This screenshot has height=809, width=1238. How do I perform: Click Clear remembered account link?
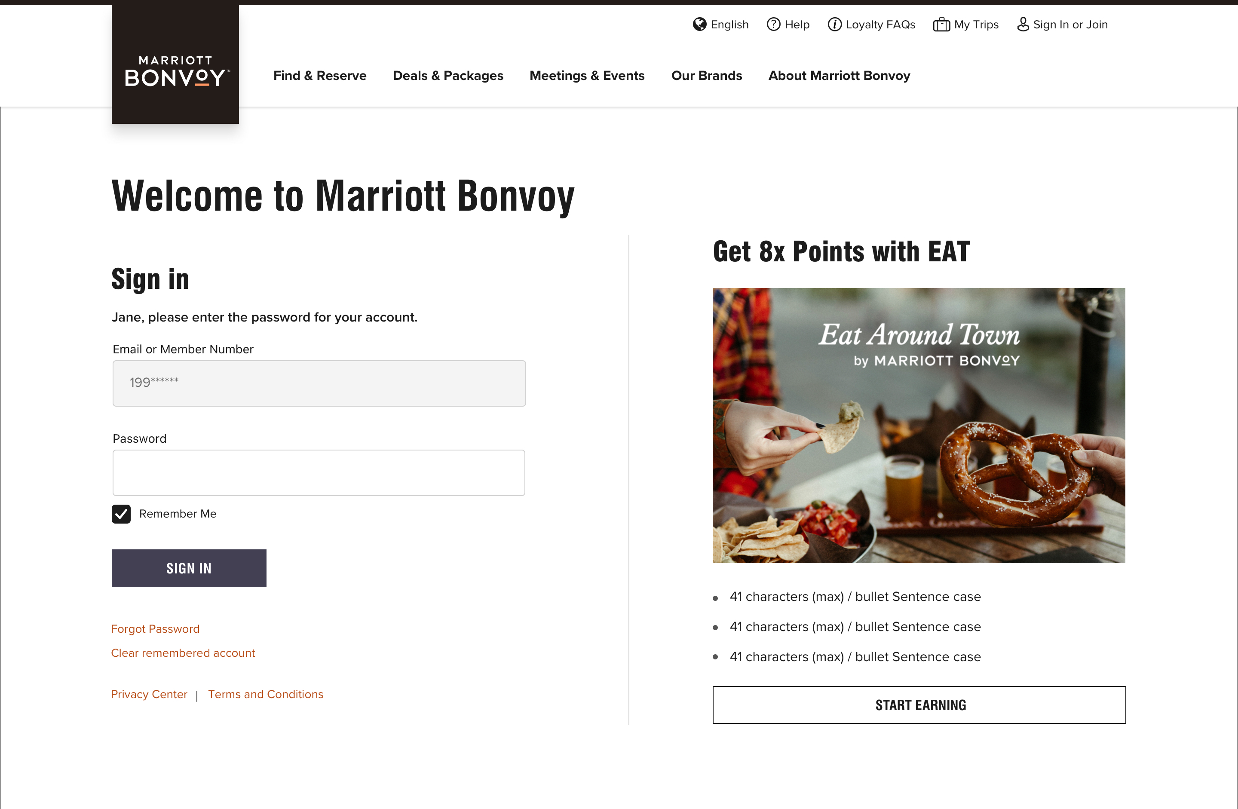click(x=183, y=653)
